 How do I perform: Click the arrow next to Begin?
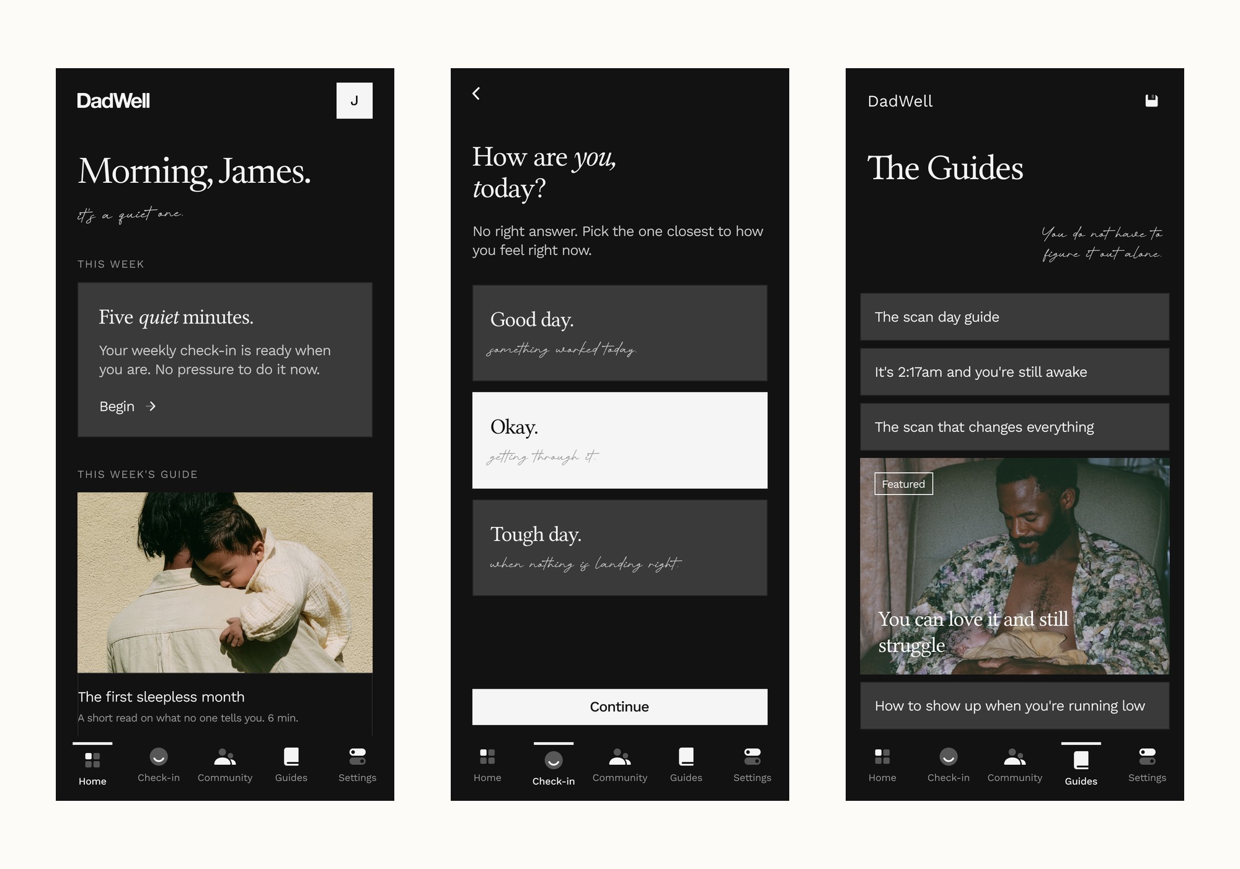pyautogui.click(x=151, y=407)
